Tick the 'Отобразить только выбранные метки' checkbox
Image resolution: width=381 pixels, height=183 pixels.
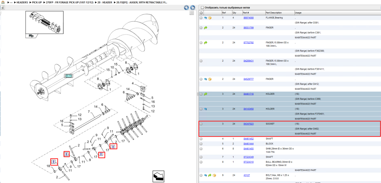tap(202, 8)
